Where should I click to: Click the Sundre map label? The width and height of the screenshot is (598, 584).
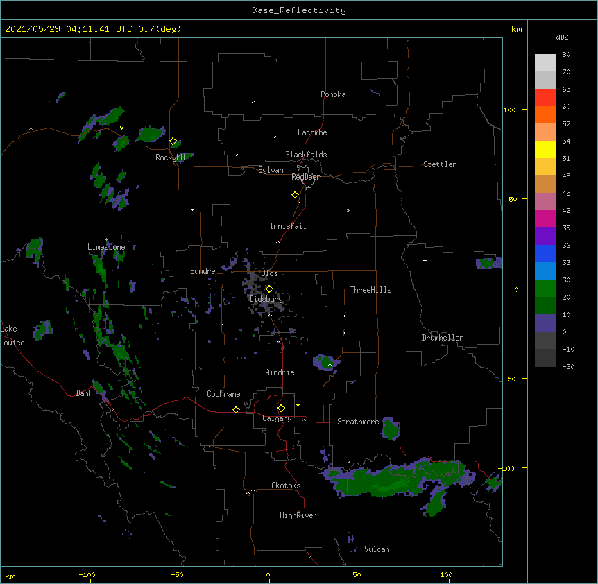click(x=203, y=271)
